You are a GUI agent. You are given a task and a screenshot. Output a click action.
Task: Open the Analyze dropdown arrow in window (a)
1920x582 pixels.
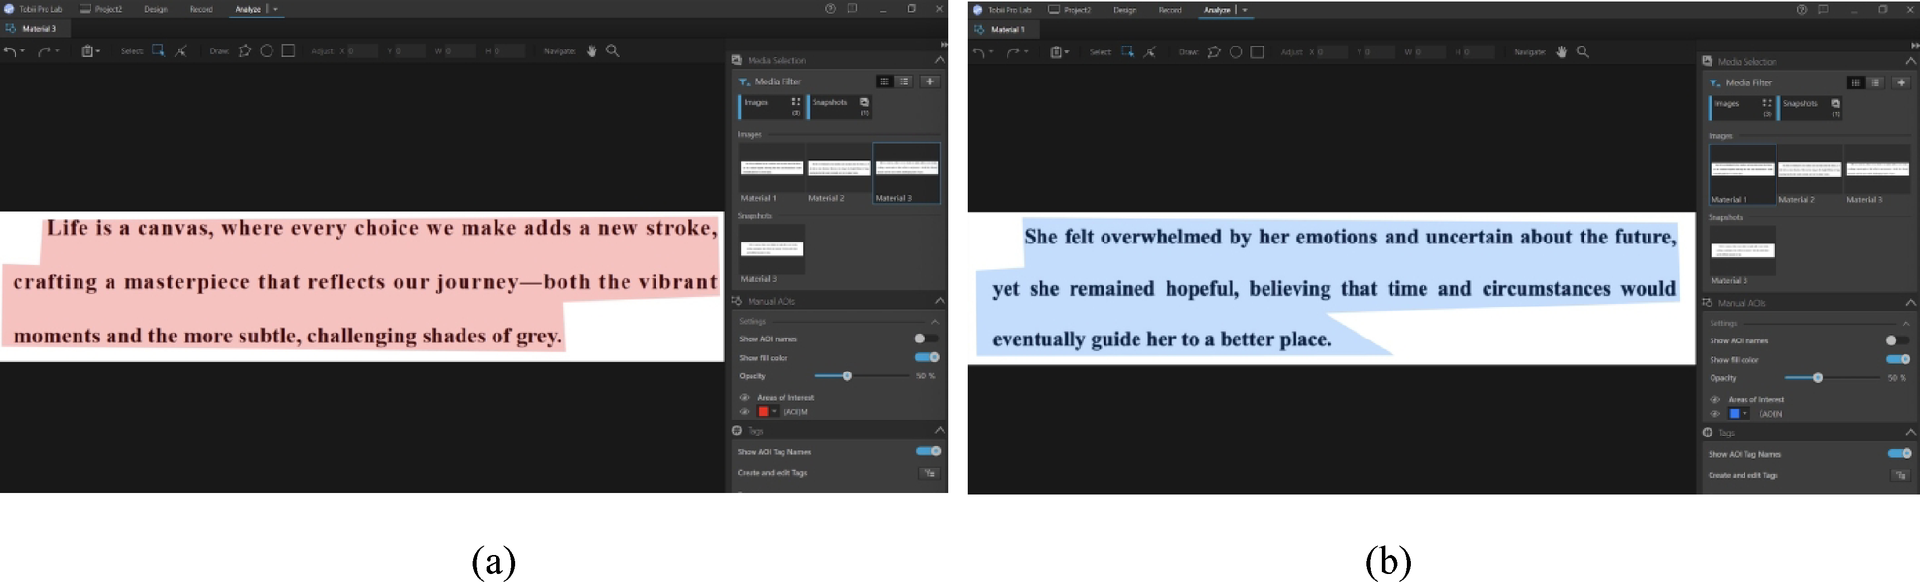tap(275, 9)
